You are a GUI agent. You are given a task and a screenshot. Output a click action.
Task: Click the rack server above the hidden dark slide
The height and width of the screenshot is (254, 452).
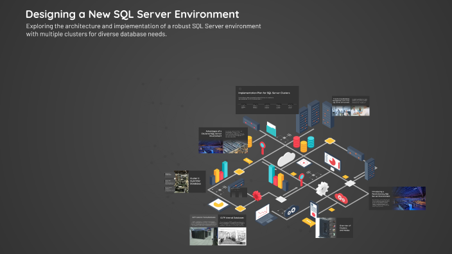pos(236,184)
